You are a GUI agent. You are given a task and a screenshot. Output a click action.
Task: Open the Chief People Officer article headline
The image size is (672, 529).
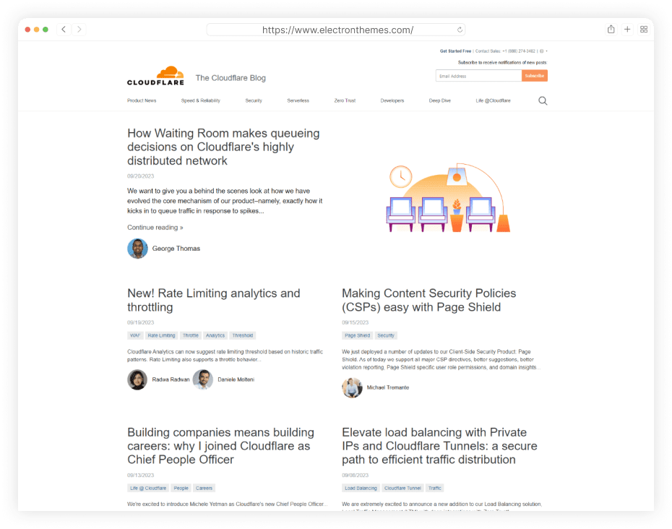[x=220, y=446]
